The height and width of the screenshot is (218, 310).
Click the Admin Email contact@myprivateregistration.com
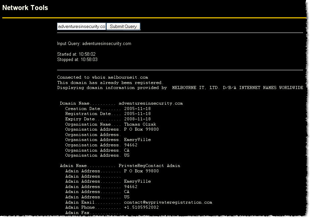168,202
